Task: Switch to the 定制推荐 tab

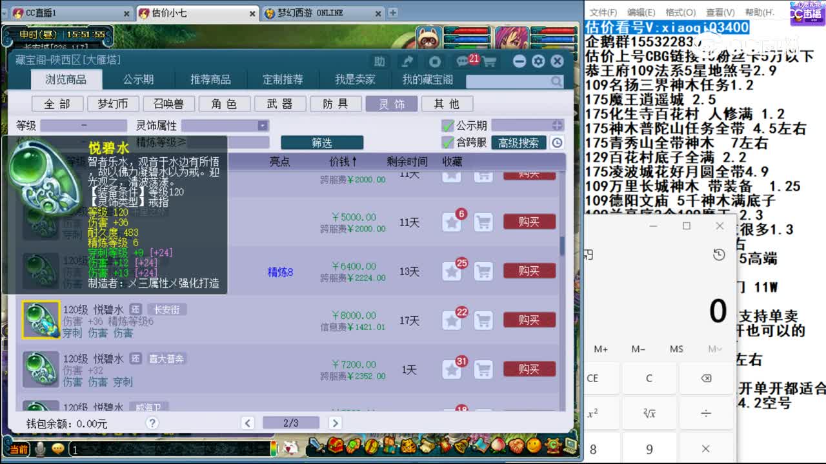Action: (x=283, y=79)
